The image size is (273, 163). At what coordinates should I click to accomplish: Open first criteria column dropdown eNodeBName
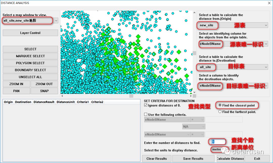[x=167, y=120]
